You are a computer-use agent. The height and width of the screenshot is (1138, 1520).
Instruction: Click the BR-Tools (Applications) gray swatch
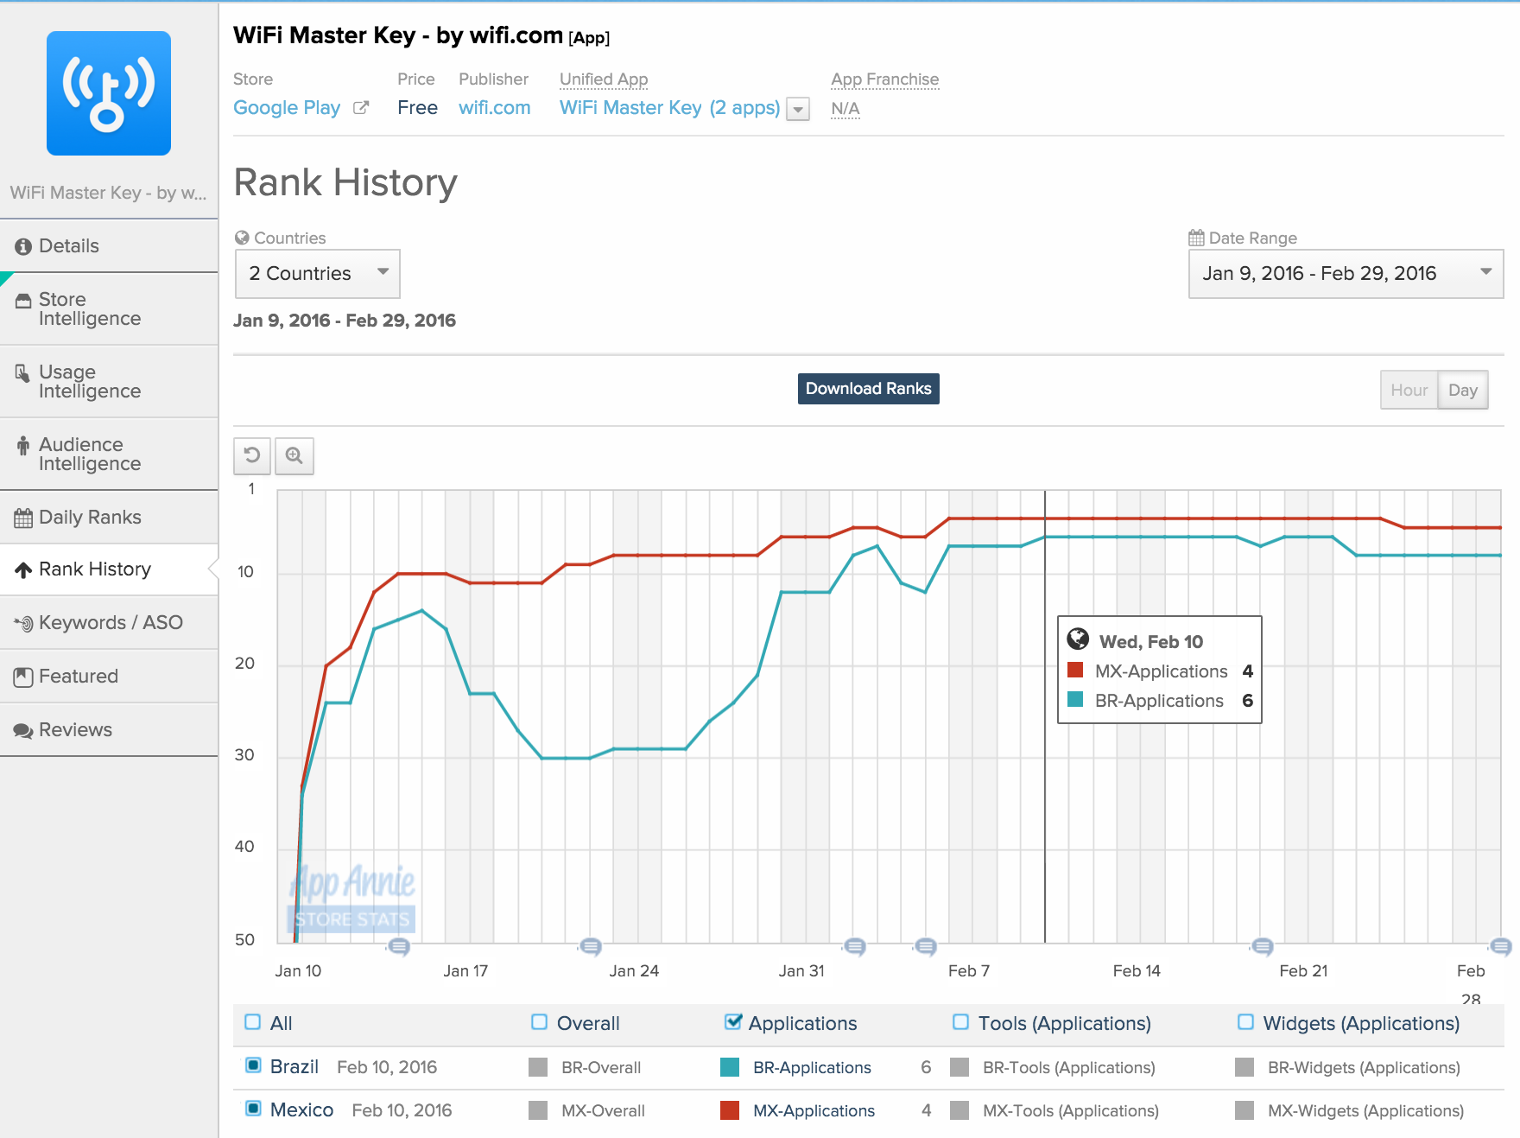coord(959,1067)
